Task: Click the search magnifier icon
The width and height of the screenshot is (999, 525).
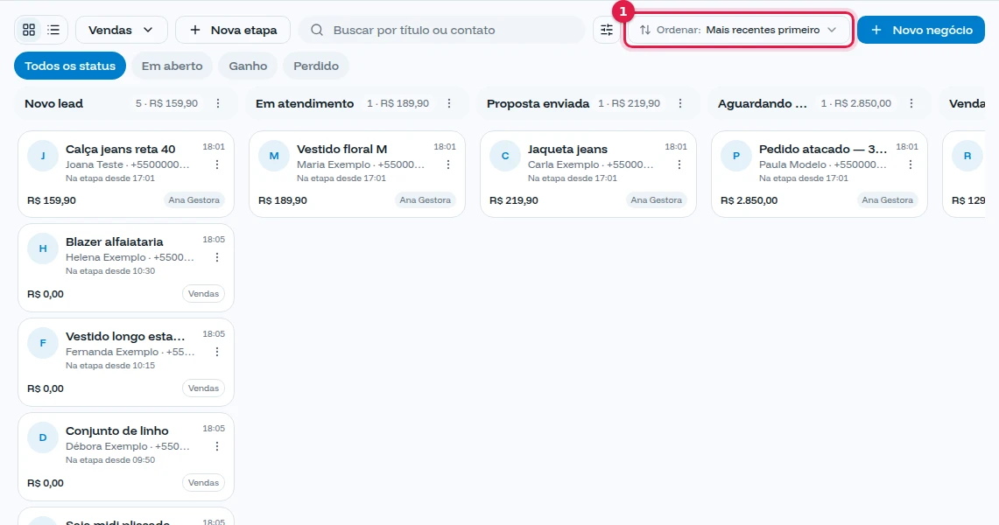Action: [317, 30]
